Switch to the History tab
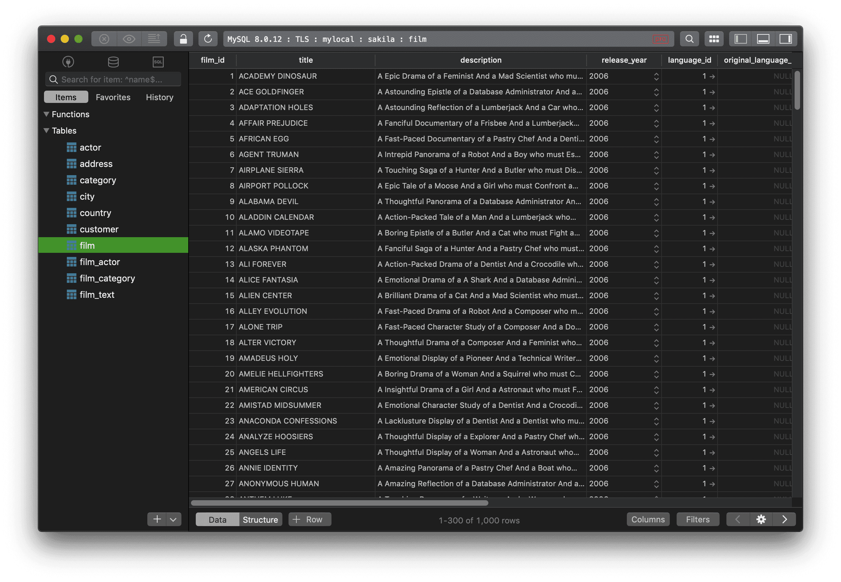The width and height of the screenshot is (841, 582). [160, 97]
